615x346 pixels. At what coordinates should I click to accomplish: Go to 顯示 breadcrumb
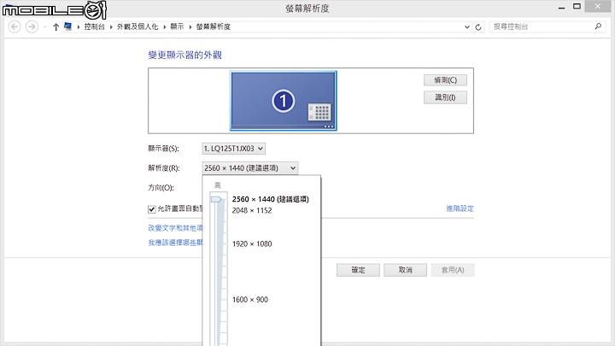click(177, 26)
